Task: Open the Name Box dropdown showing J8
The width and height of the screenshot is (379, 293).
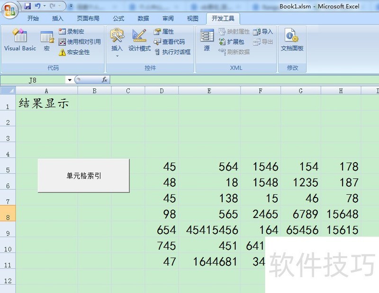Action: coord(69,80)
